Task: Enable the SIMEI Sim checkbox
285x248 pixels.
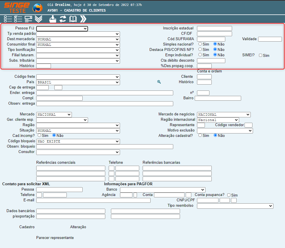Action: (x=261, y=55)
